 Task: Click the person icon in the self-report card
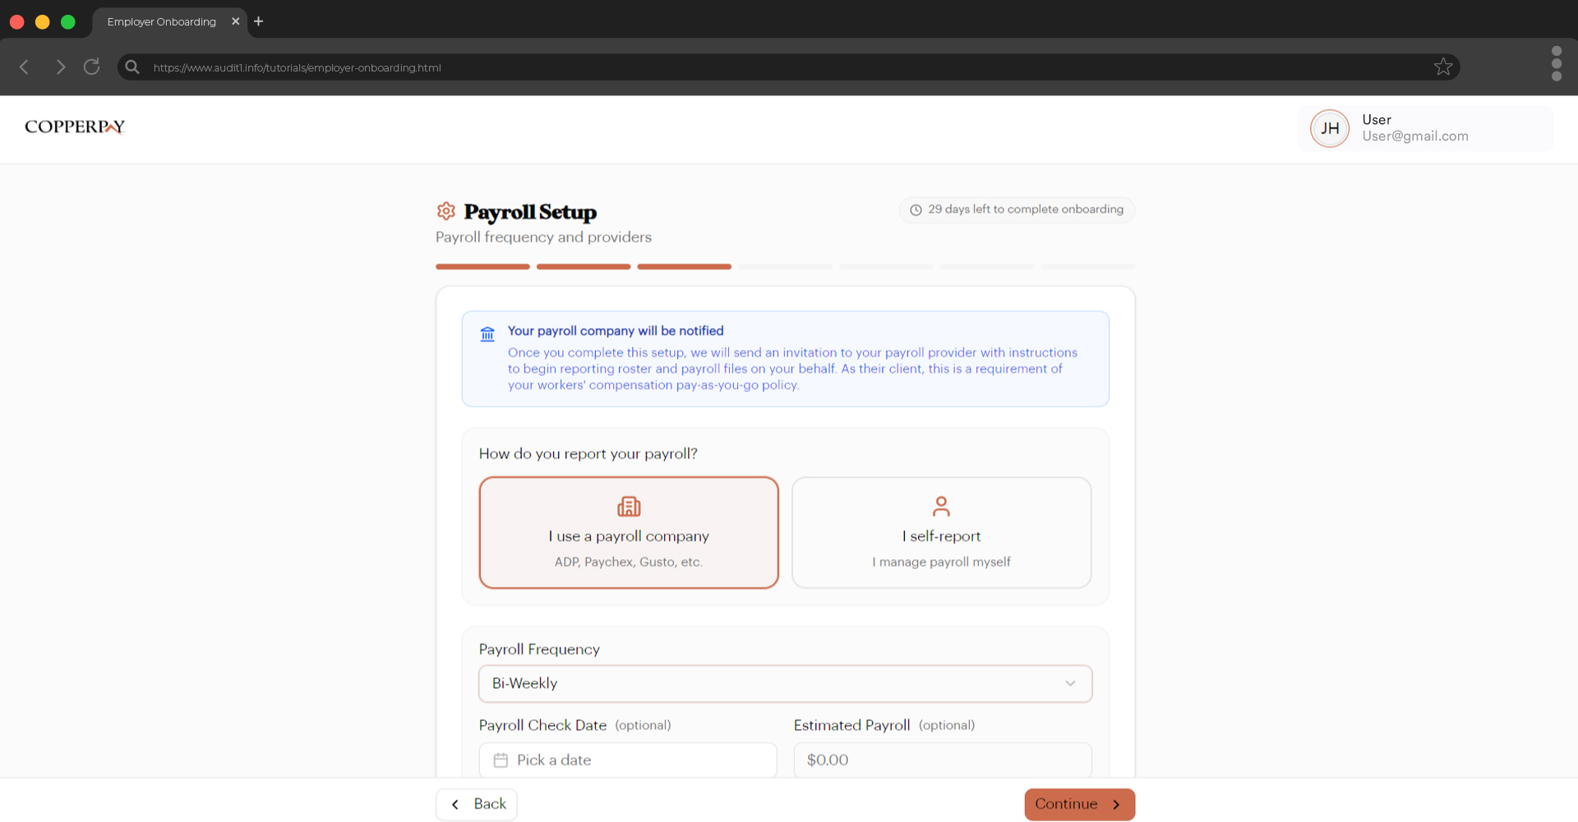(941, 506)
